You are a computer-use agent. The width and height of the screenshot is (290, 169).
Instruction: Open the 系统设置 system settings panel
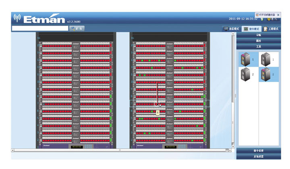click(x=258, y=156)
